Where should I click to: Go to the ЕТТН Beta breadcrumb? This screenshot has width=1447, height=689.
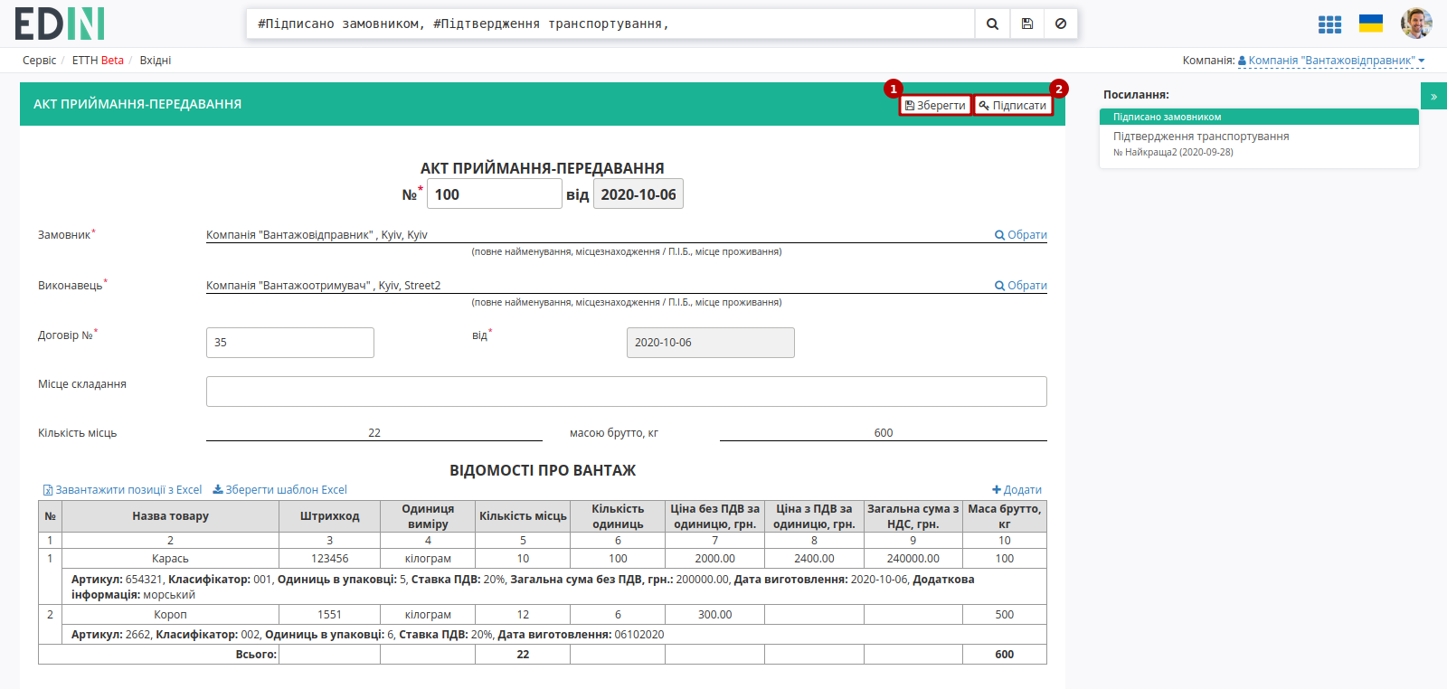(98, 61)
